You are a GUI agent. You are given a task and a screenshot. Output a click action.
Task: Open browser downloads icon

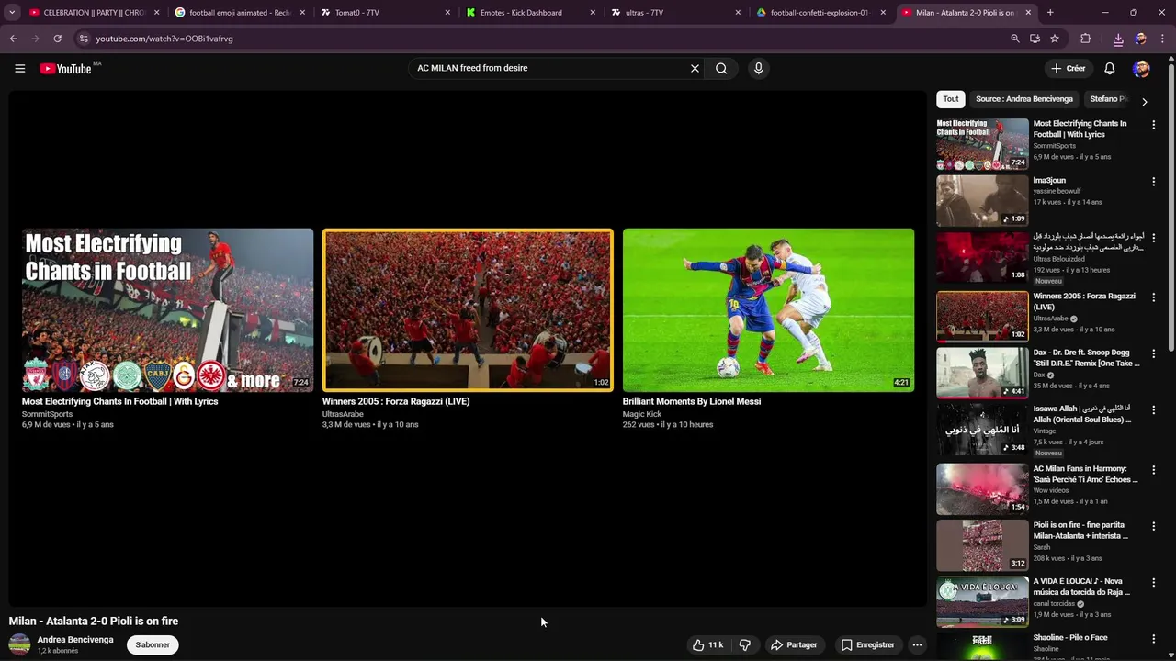pos(1117,39)
